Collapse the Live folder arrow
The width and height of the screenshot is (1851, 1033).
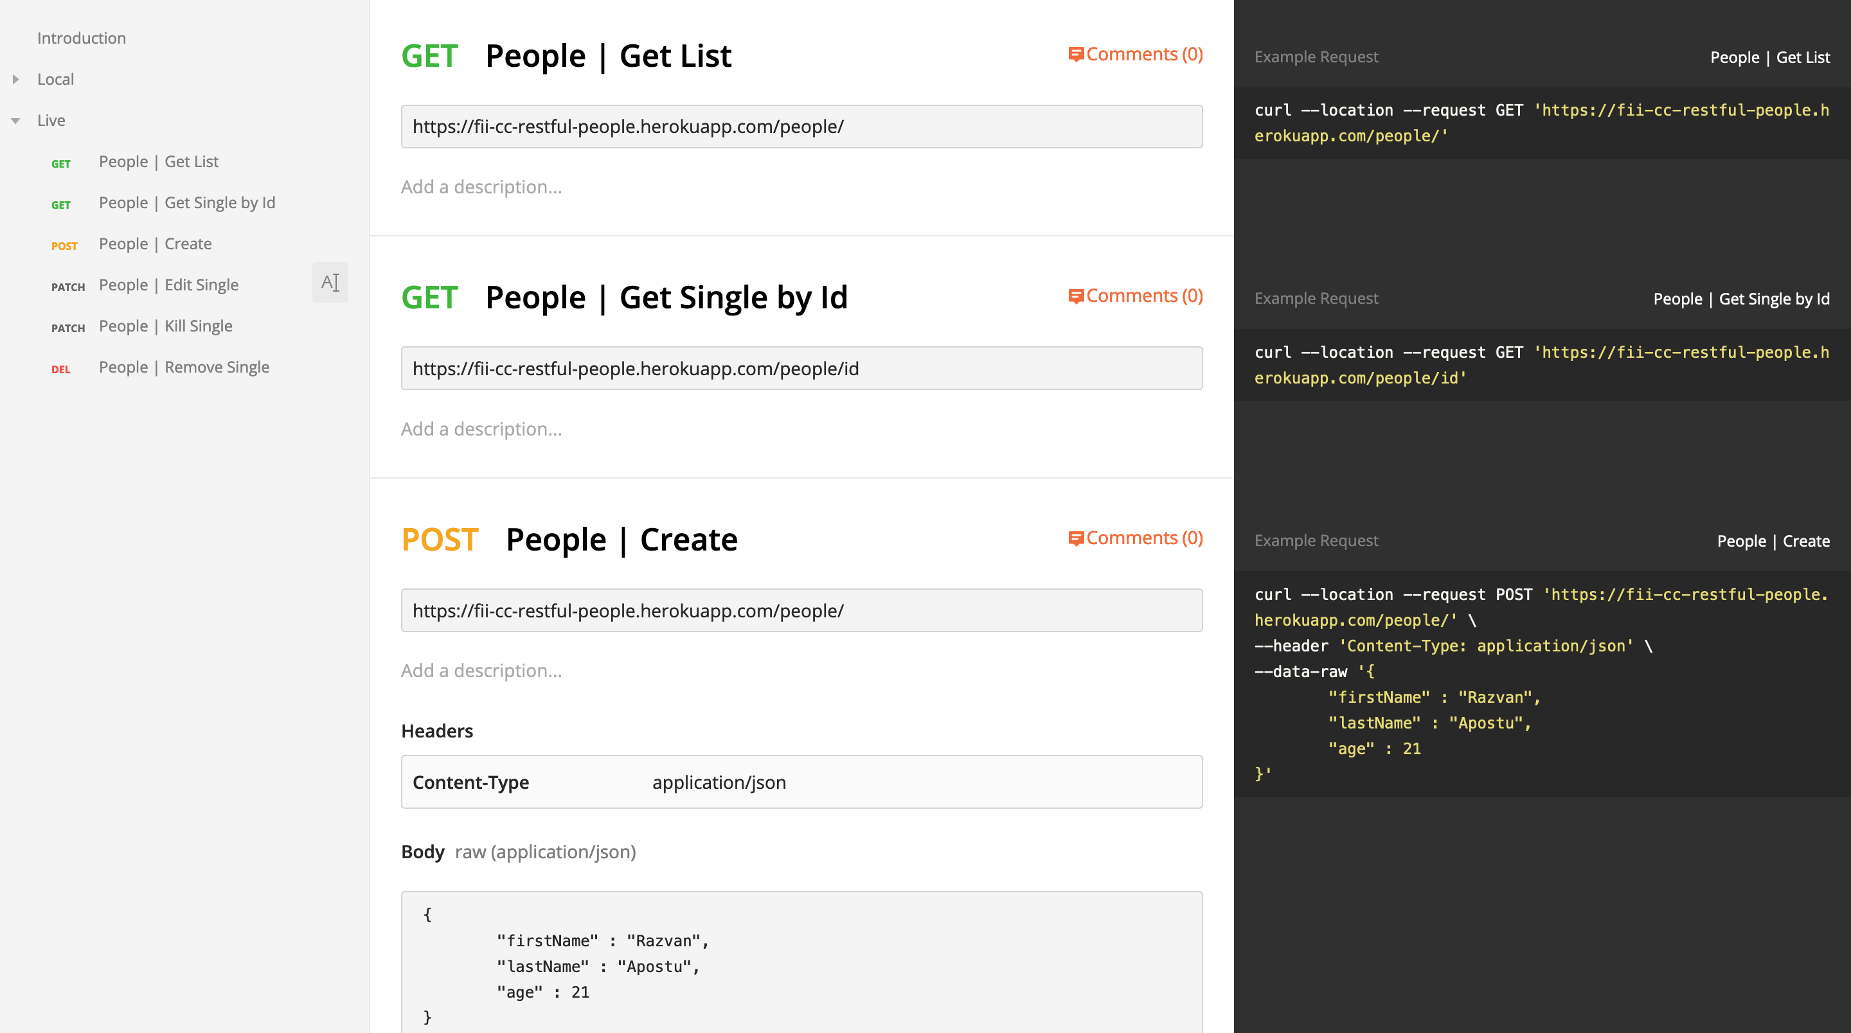16,121
